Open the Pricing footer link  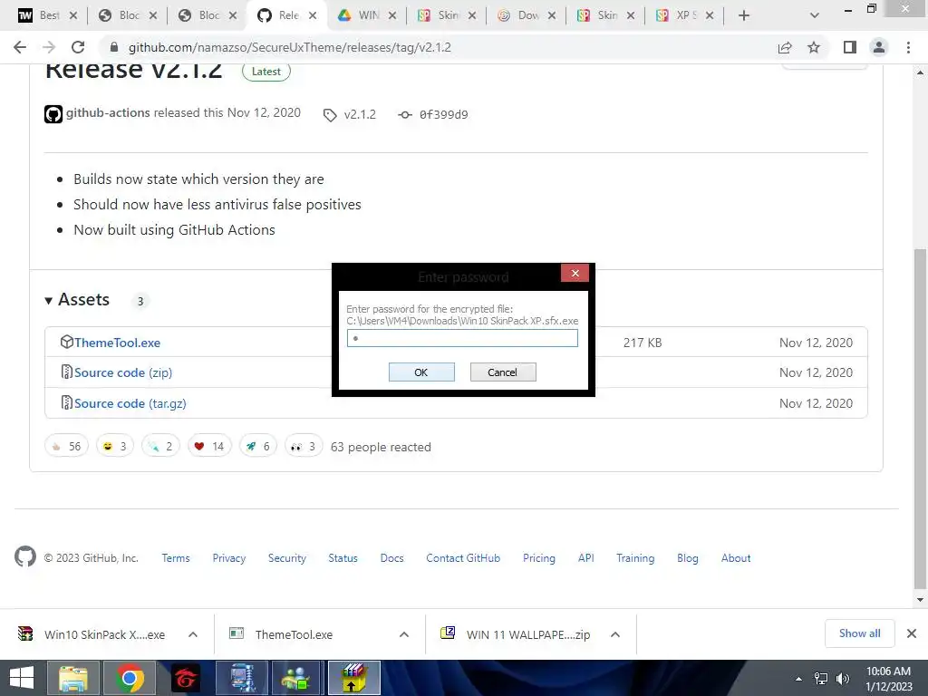click(539, 558)
